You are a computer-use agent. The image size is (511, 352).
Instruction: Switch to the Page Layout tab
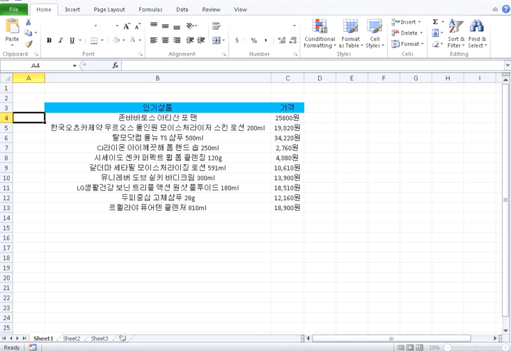109,10
